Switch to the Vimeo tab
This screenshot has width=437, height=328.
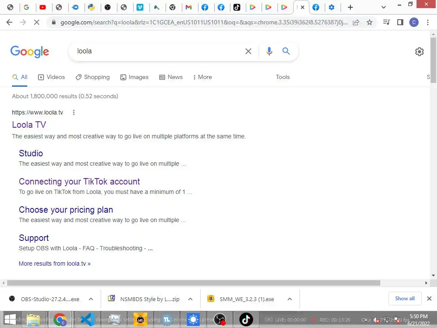[x=140, y=7]
